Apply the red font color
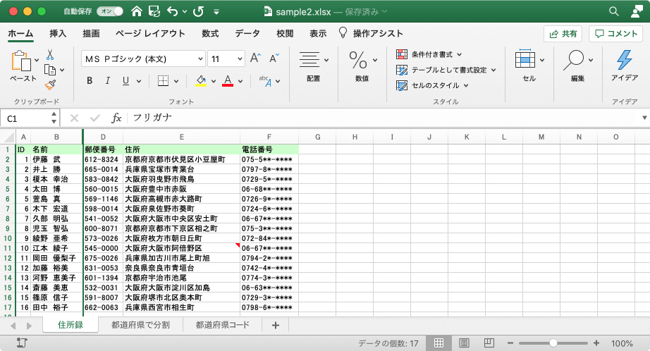650x351 pixels. [x=228, y=81]
